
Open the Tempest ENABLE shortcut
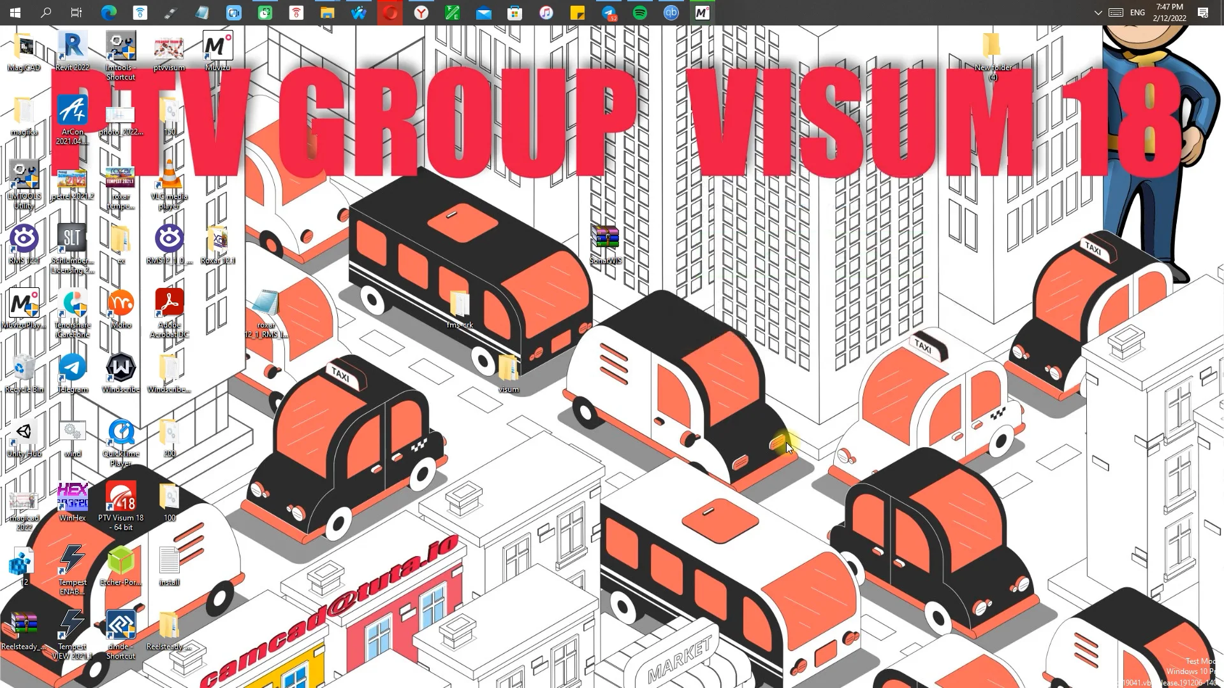pos(72,571)
